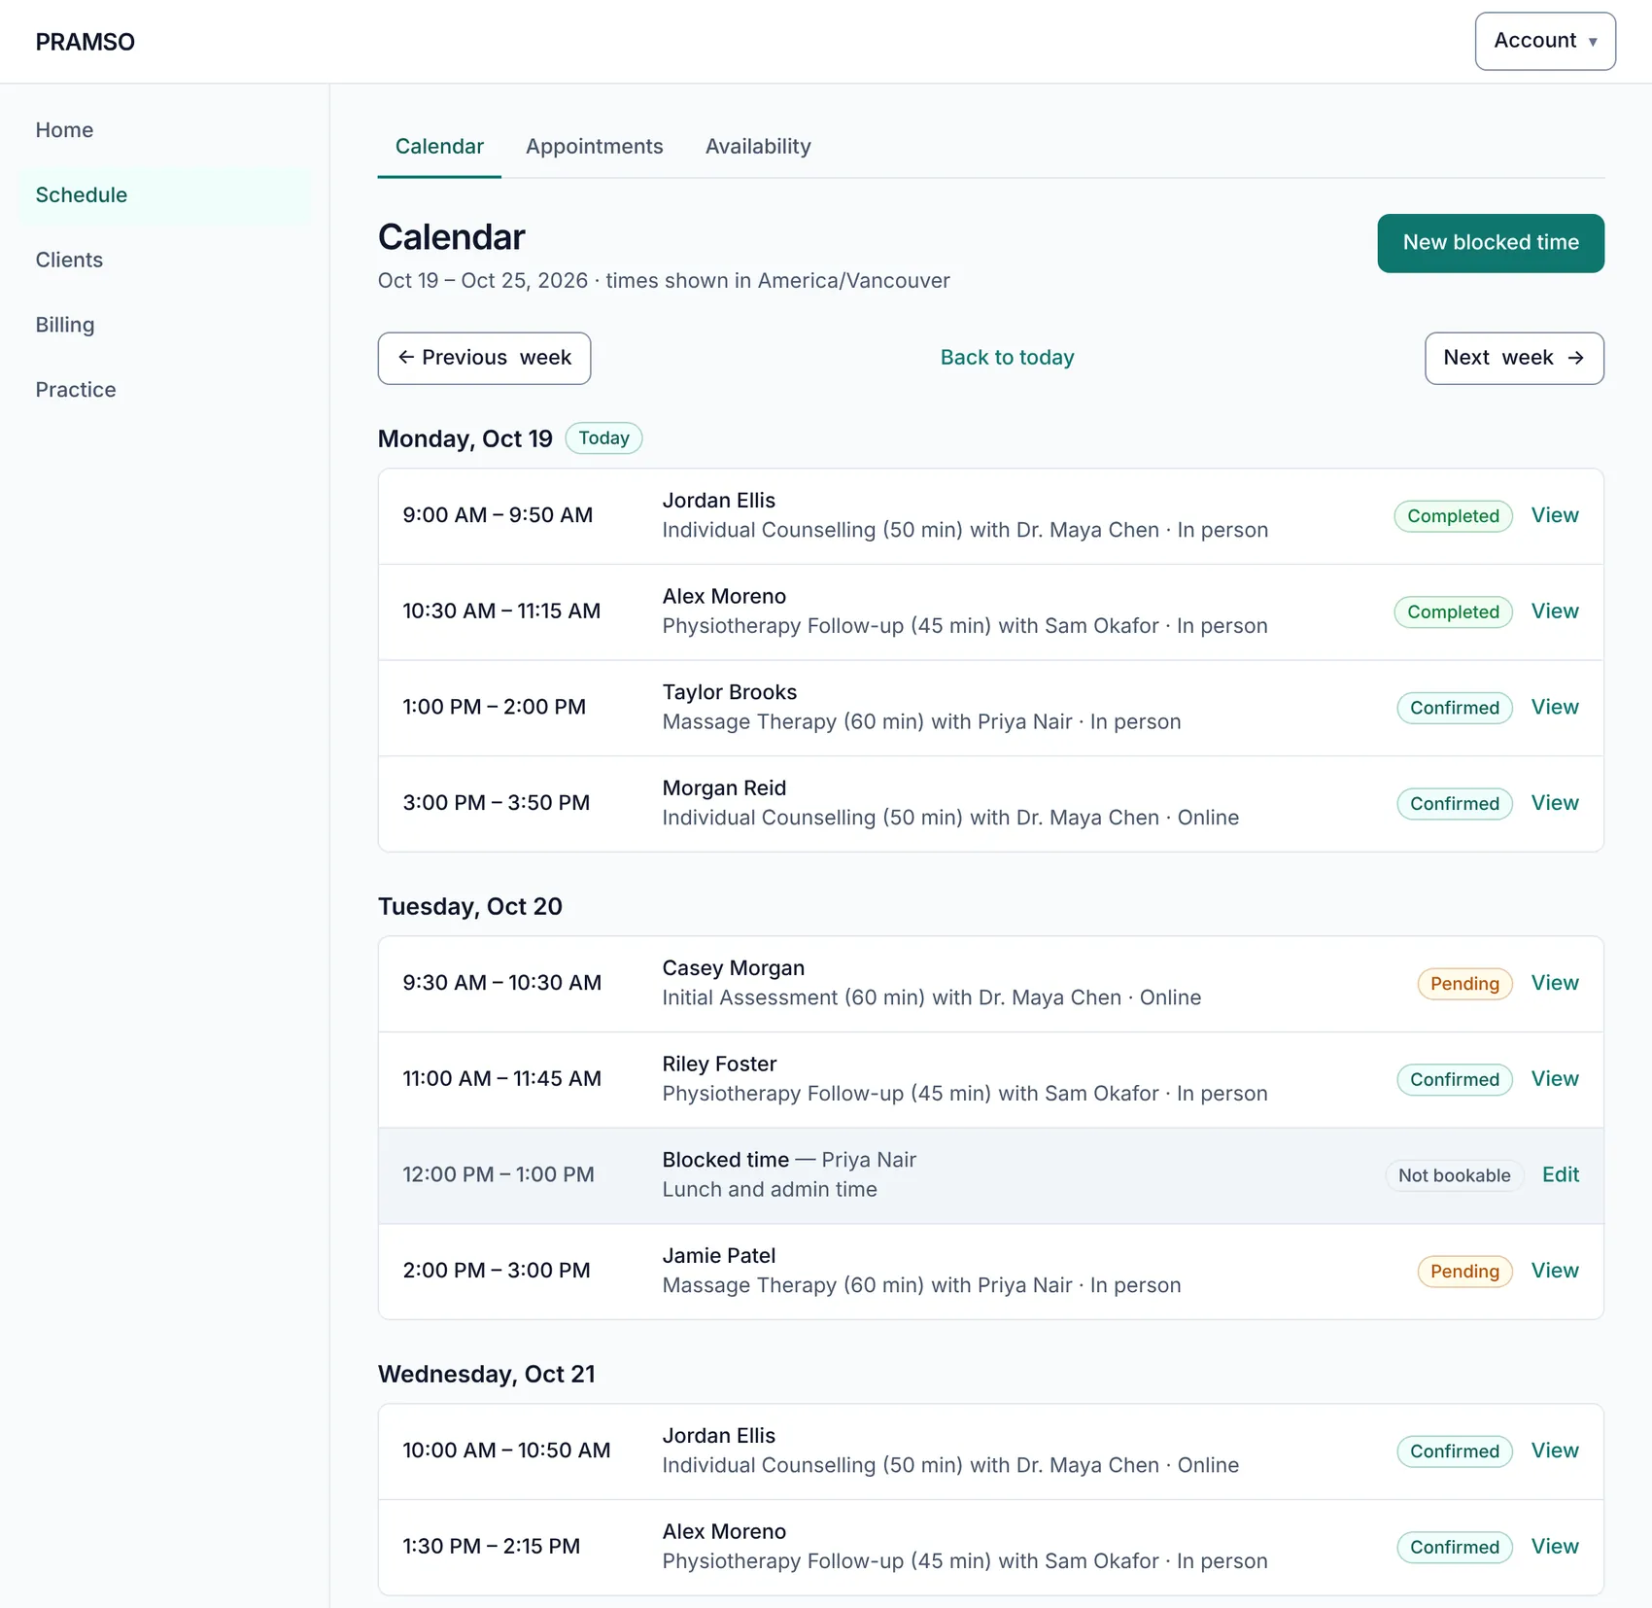This screenshot has width=1652, height=1608.
Task: View Alex Moreno 1:30 PM appointment
Action: point(1555,1547)
